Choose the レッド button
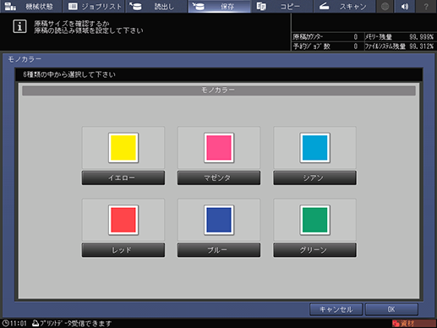Screen dimensions: 437x328 point(123,250)
